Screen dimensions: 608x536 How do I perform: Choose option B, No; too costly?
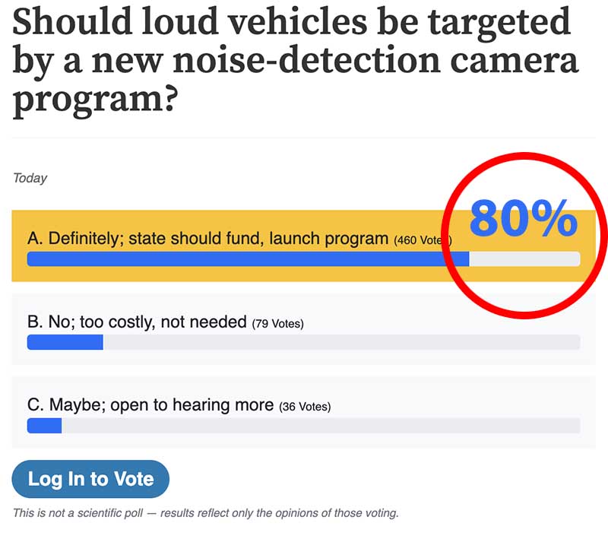click(x=138, y=322)
